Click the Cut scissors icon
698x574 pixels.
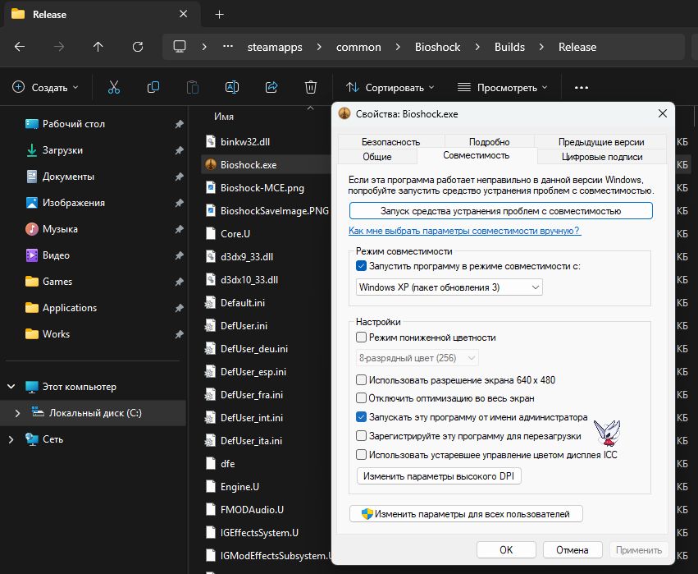114,87
